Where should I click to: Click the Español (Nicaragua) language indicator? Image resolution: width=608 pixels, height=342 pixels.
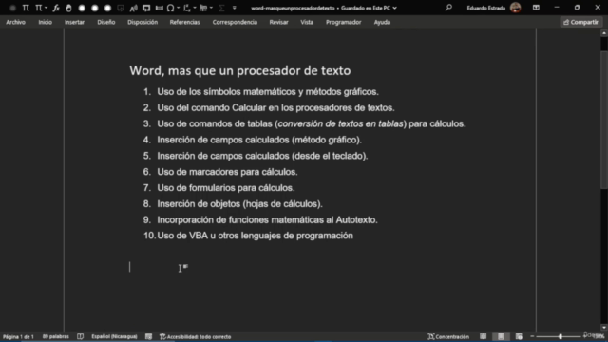point(114,336)
